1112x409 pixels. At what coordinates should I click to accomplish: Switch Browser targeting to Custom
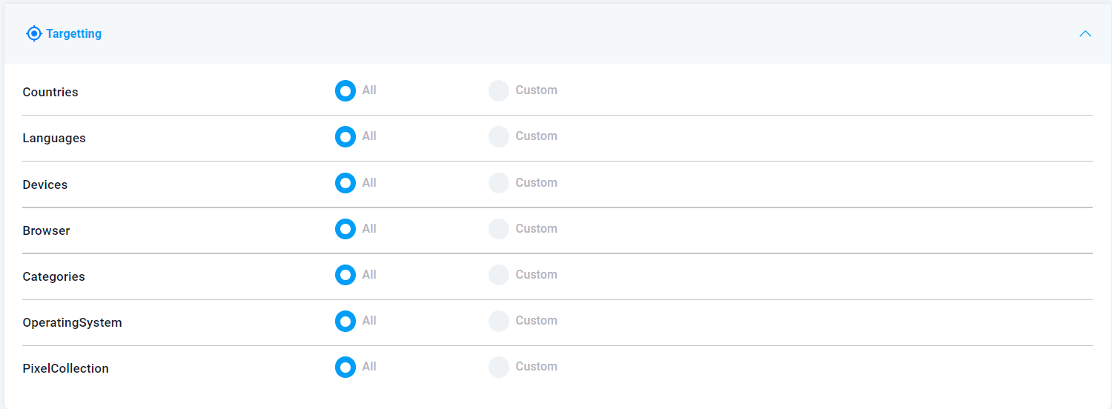pyautogui.click(x=499, y=229)
